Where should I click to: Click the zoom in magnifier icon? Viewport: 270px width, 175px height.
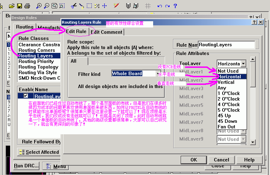(39, 6)
